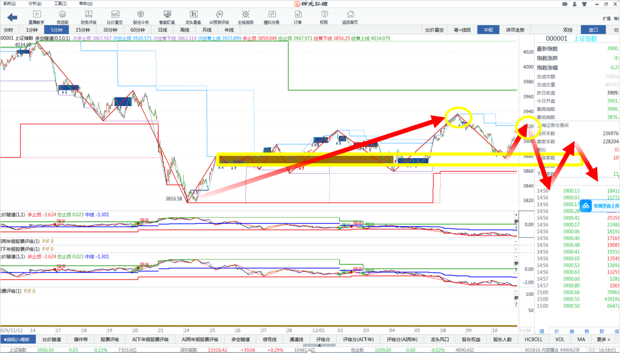Launch the AI预测评级 icon
Viewport: 620px width, 353px height.
tap(219, 17)
